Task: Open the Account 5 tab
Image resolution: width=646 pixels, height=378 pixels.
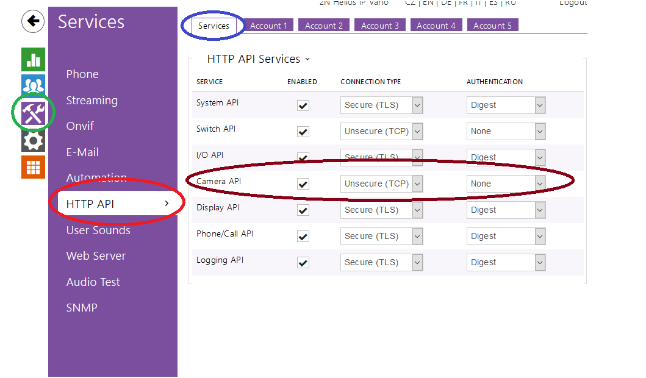Action: click(492, 26)
